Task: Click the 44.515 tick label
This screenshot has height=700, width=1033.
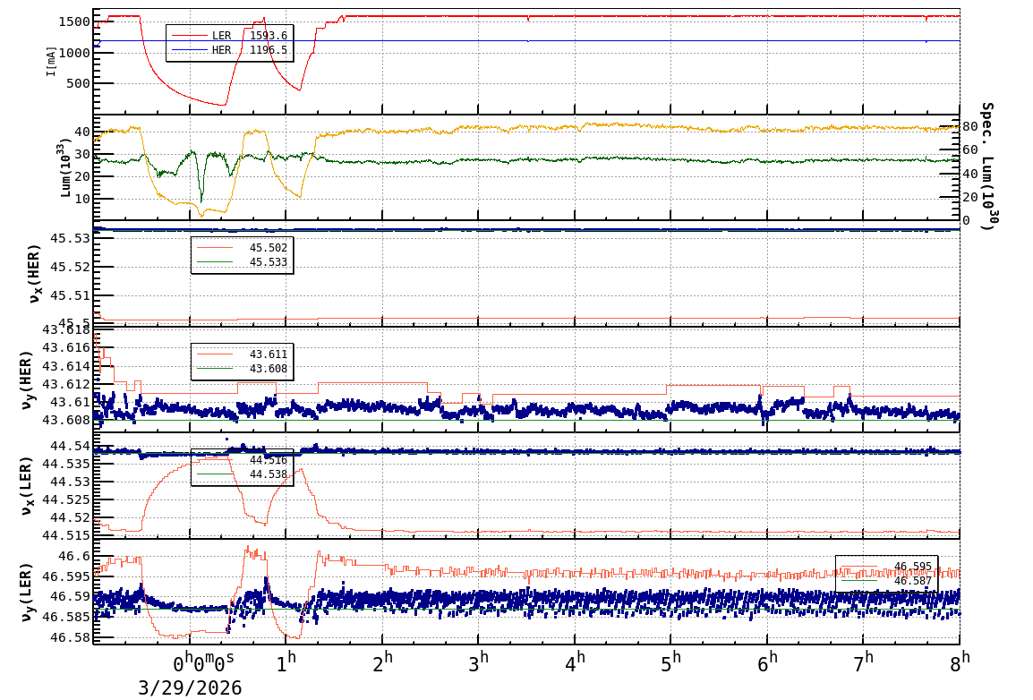Action: [66, 535]
